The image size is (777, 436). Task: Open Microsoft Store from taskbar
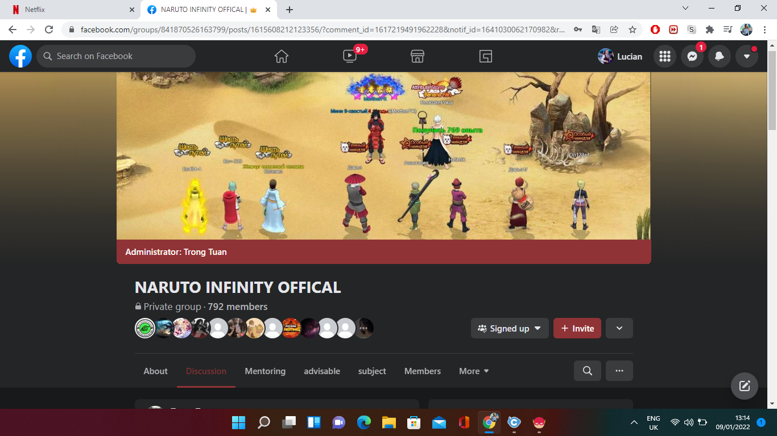[414, 422]
